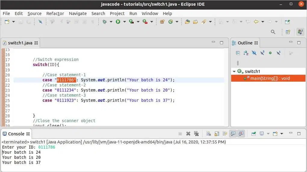Screen dimensions: 307x172
Task: Open the Refactor menu
Action: 55,14
